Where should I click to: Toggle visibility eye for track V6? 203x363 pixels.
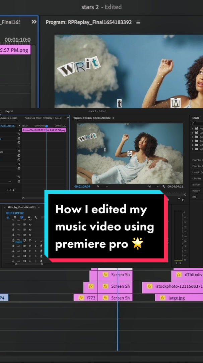(x=30, y=224)
